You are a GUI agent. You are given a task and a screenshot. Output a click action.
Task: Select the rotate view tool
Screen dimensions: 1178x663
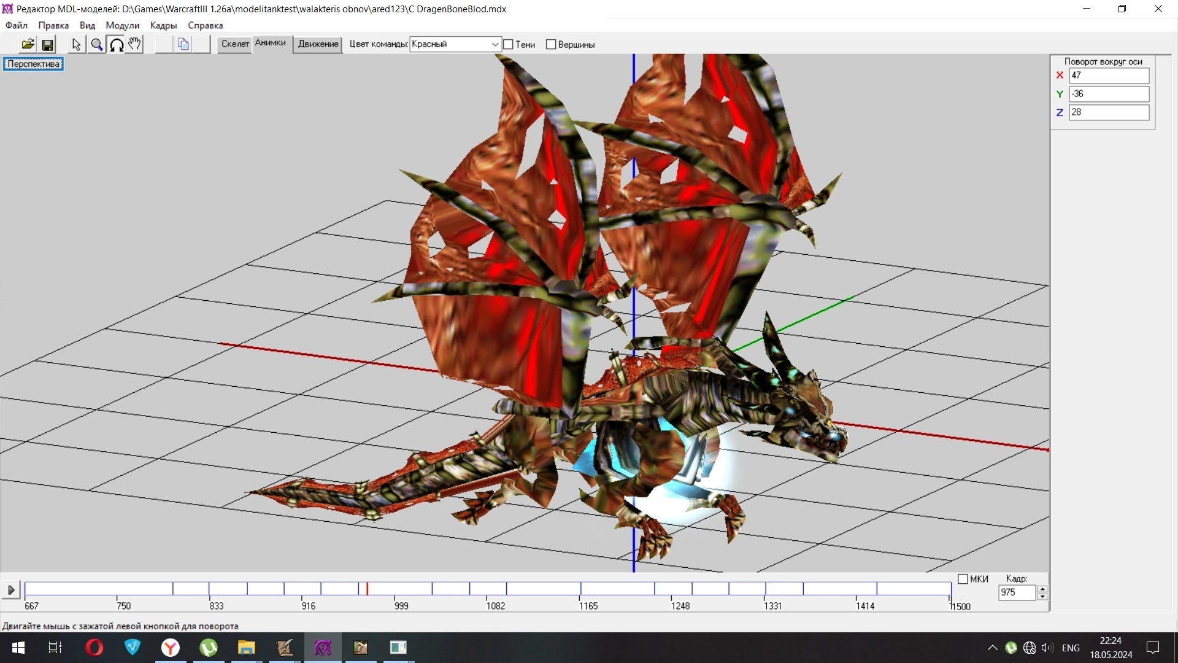point(116,44)
